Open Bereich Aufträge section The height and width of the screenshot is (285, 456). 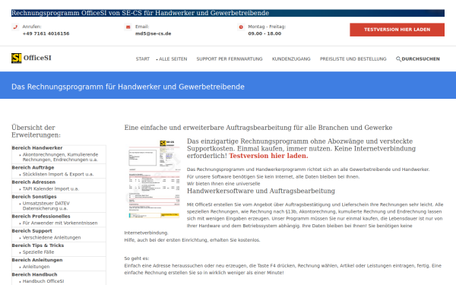(x=33, y=167)
